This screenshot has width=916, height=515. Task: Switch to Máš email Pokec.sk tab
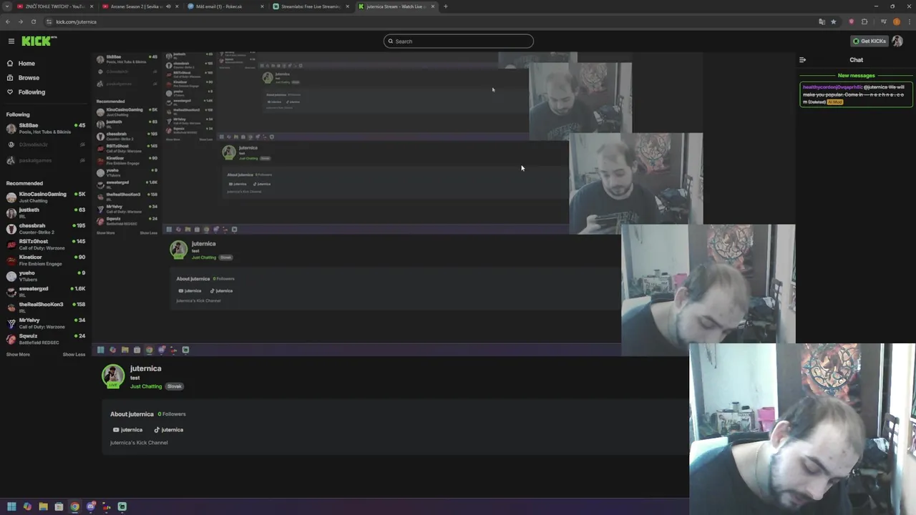(x=224, y=6)
